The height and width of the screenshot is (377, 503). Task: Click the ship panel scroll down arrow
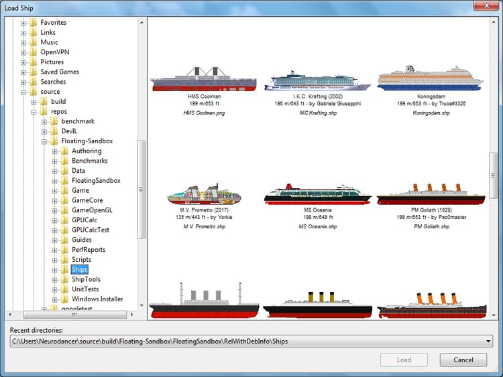[x=494, y=315]
